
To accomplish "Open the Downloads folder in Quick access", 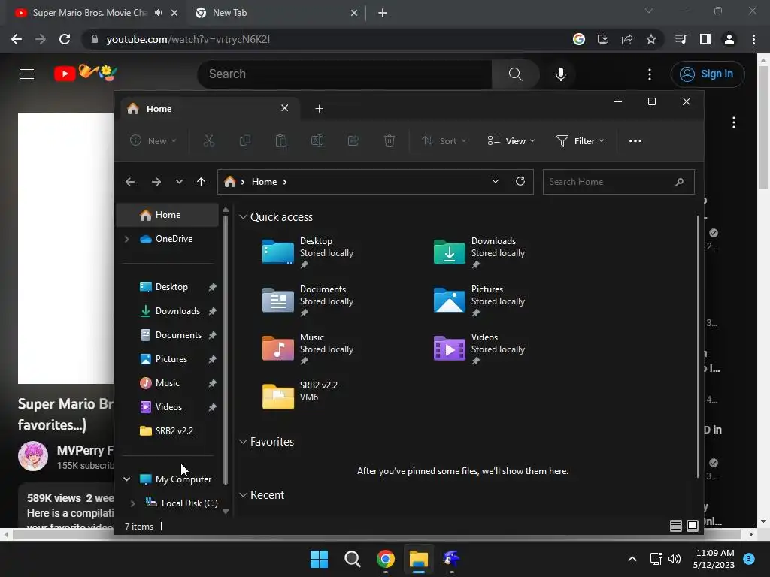I will 479,252.
